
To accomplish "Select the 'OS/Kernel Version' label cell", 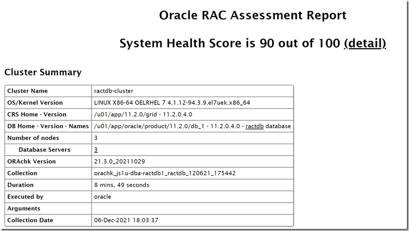I will click(48, 103).
